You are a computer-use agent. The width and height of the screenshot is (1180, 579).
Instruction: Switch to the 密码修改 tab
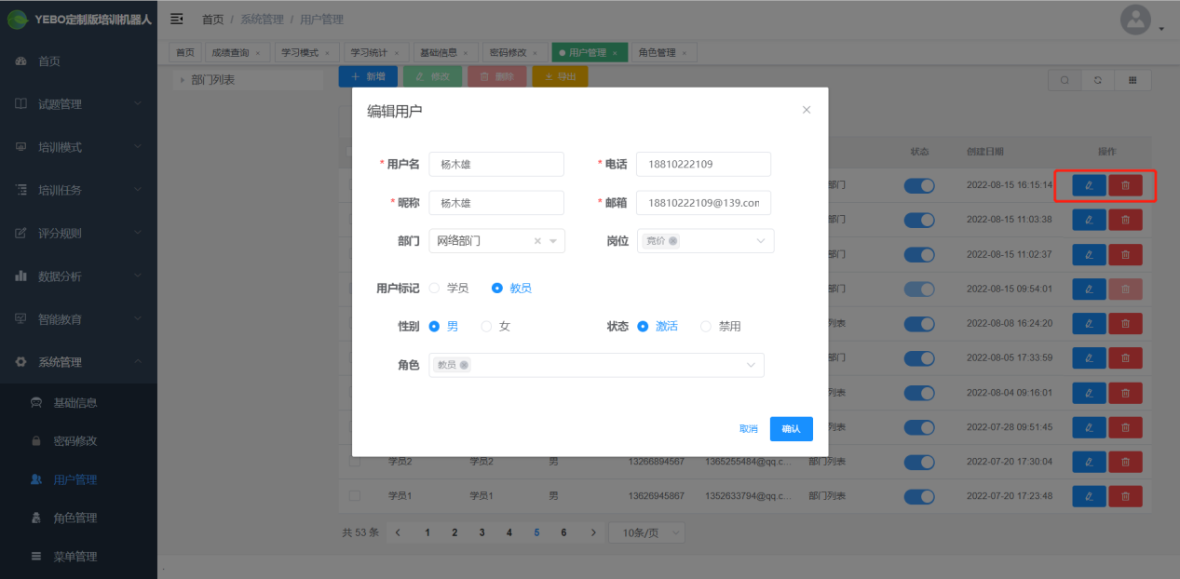click(x=513, y=53)
